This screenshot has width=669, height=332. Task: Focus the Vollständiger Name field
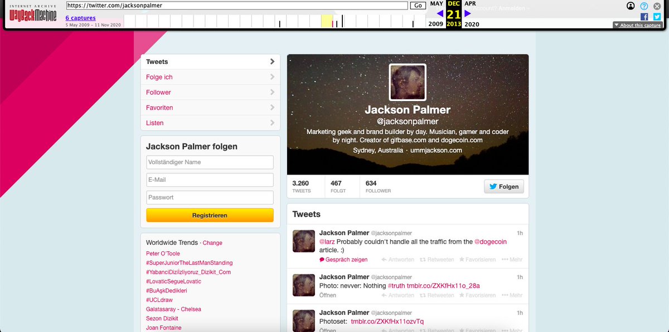tap(210, 162)
